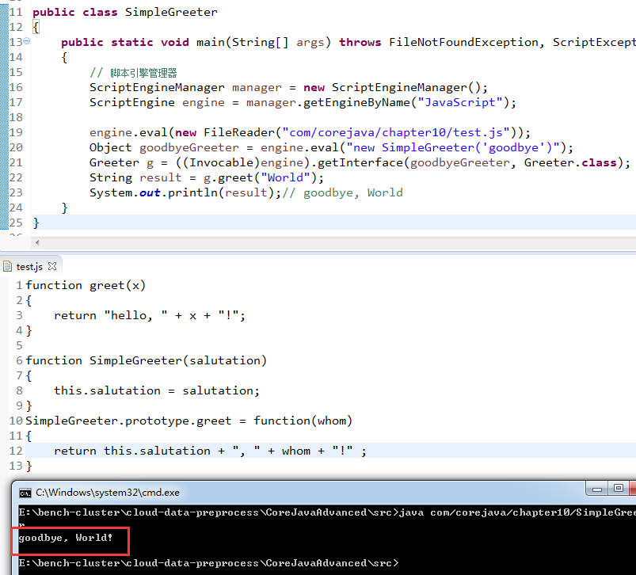Viewport: 636px width, 575px height.
Task: Click the "JavaScript" string literal
Action: pos(460,102)
